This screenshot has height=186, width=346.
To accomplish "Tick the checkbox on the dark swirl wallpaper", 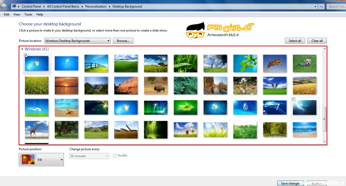I will click(293, 100).
